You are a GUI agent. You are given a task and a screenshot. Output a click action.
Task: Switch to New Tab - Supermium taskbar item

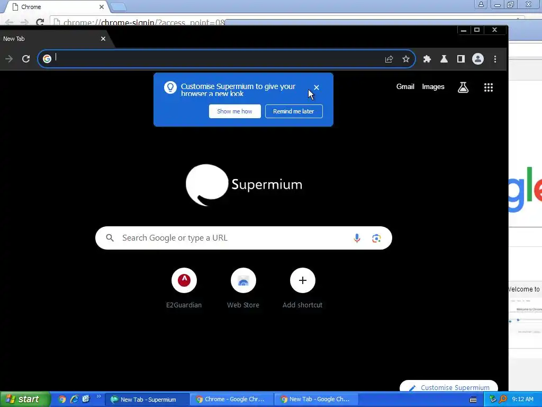click(147, 400)
